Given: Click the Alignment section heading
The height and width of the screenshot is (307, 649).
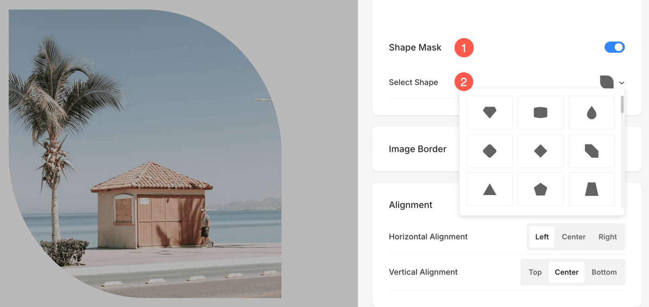Looking at the screenshot, I should pyautogui.click(x=411, y=205).
